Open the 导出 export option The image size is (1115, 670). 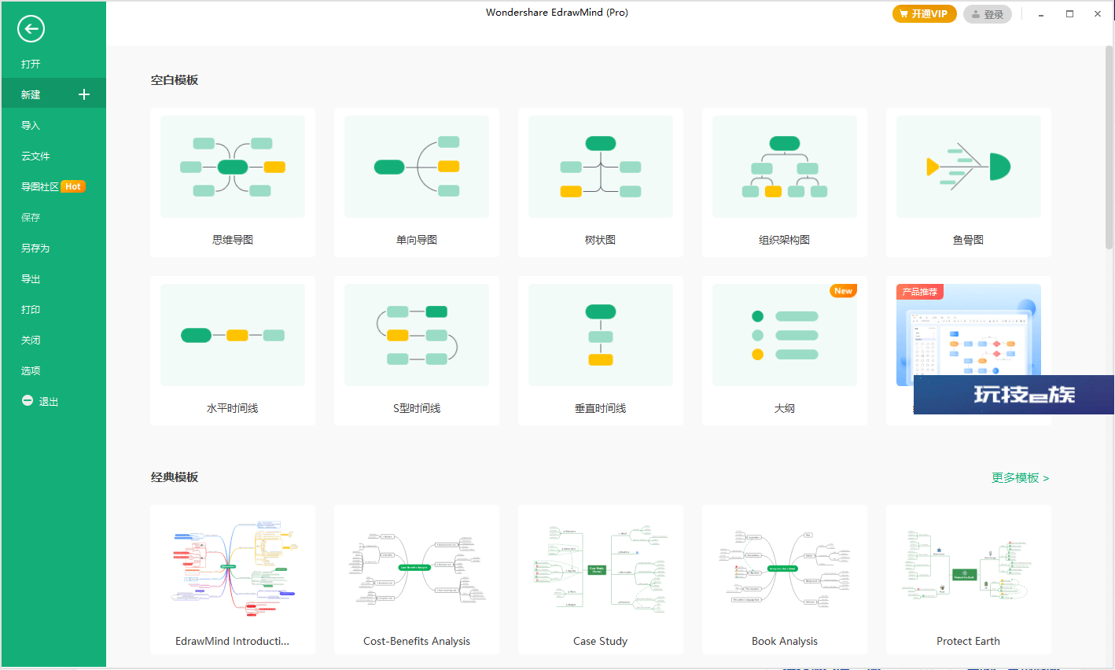click(x=53, y=278)
